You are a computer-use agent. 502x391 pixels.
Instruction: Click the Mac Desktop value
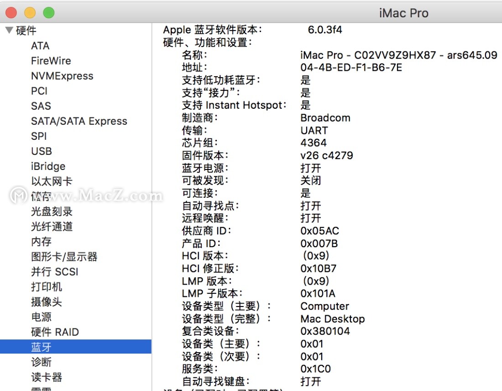click(x=333, y=319)
